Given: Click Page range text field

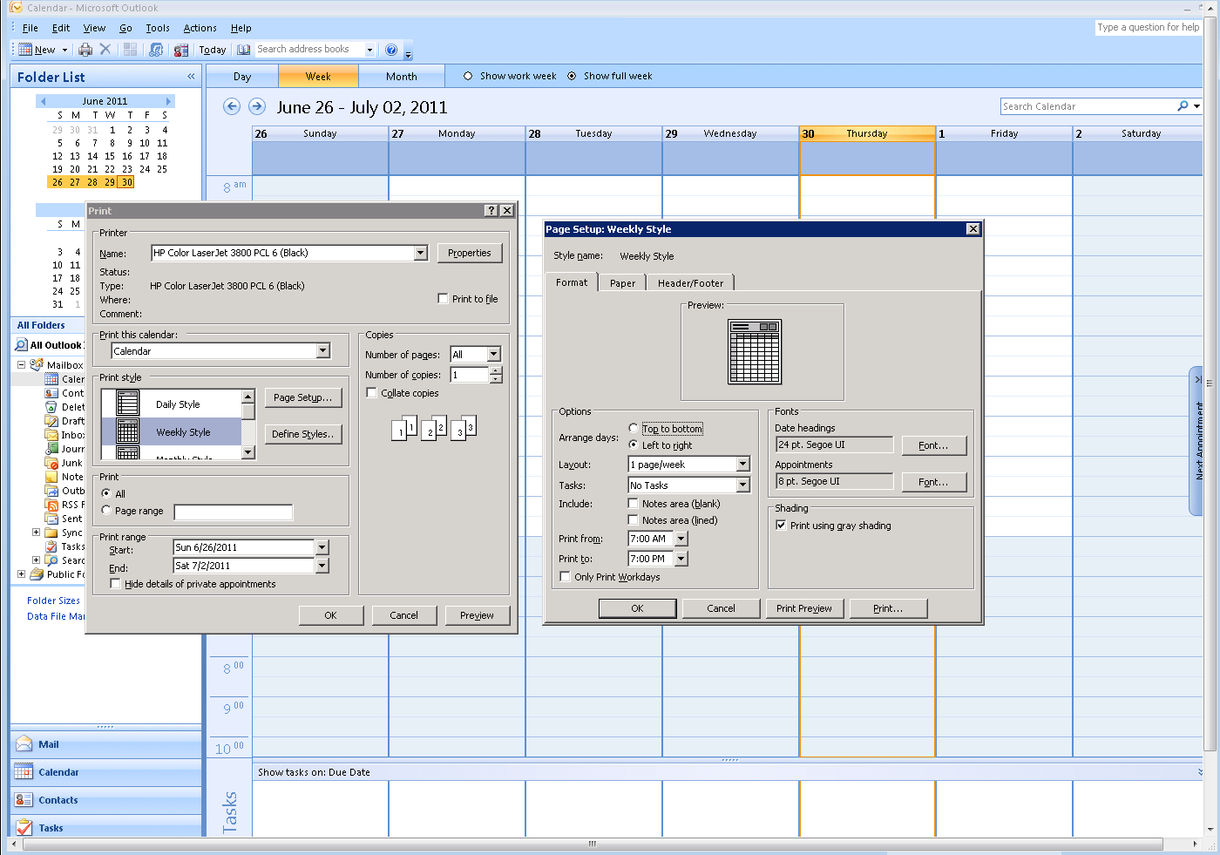Looking at the screenshot, I should click(233, 512).
